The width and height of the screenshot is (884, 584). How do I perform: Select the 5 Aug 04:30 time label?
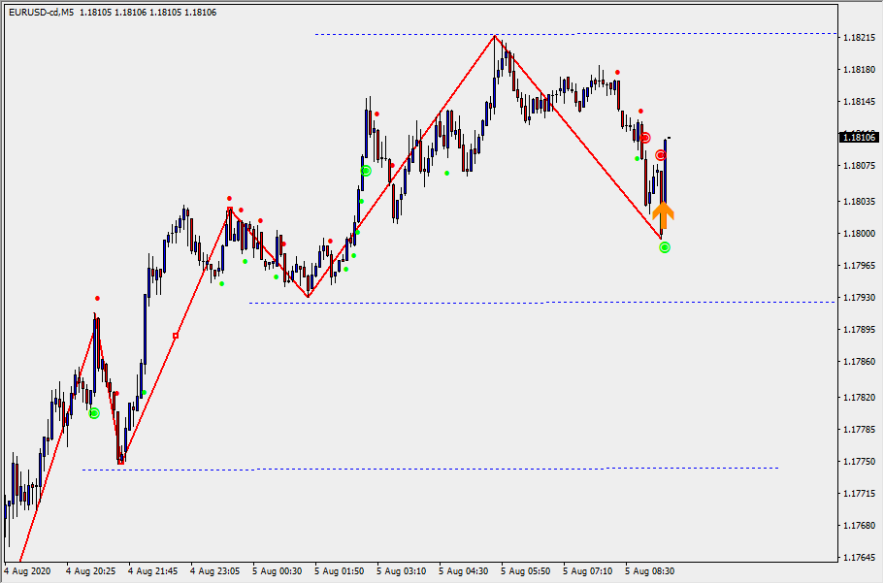click(x=463, y=571)
